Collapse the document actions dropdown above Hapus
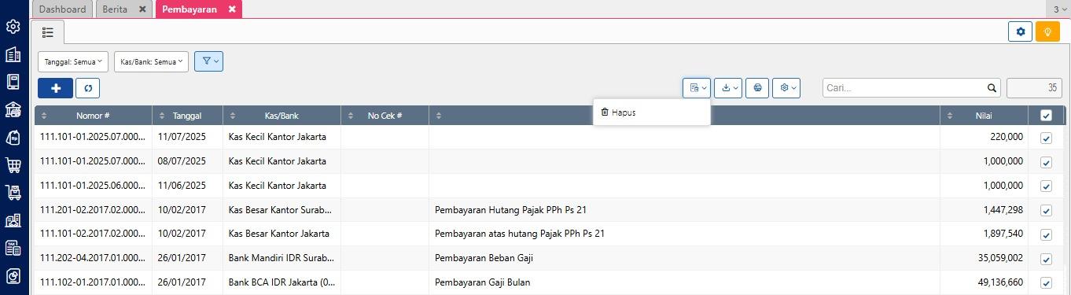This screenshot has width=1071, height=295. (x=697, y=88)
